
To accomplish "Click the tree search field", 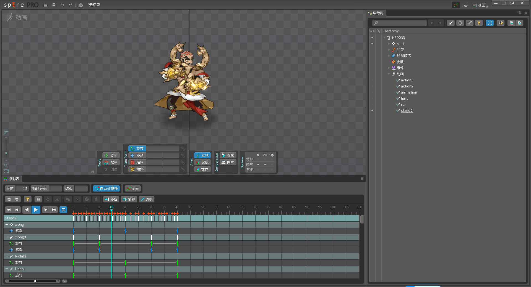I will (399, 23).
